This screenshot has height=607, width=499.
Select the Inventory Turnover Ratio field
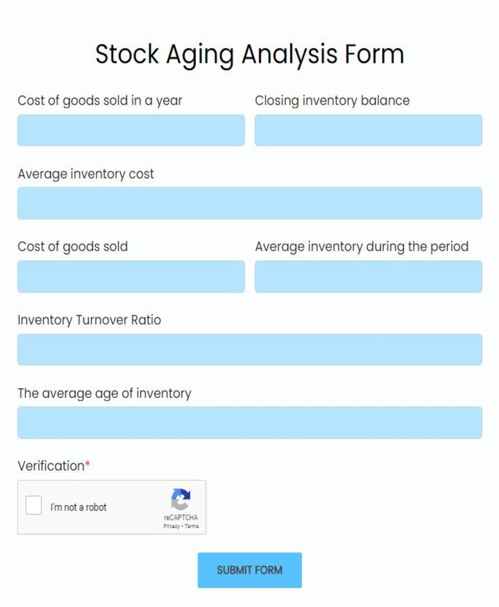coord(249,349)
